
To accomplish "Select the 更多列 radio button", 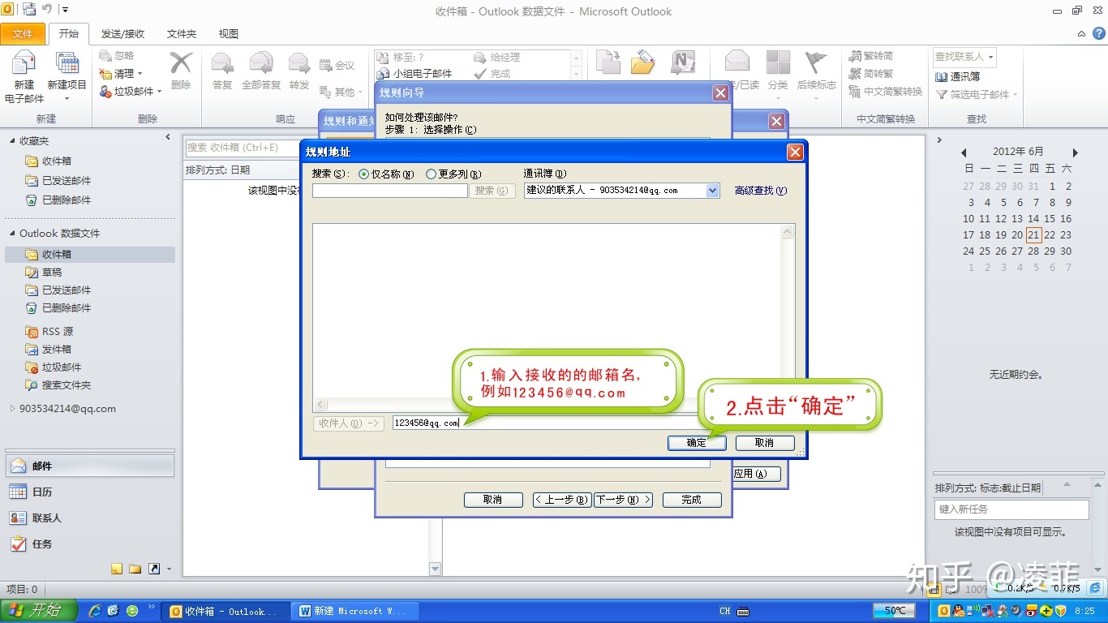I will click(x=431, y=174).
